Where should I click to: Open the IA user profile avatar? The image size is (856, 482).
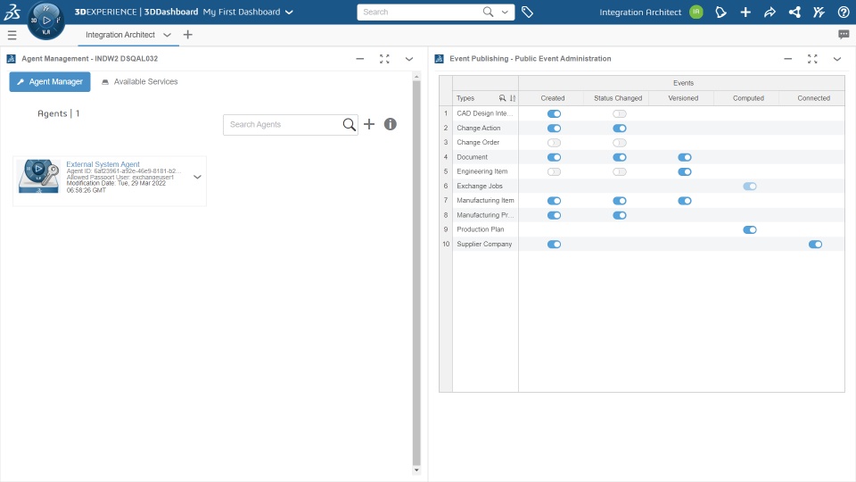(696, 12)
